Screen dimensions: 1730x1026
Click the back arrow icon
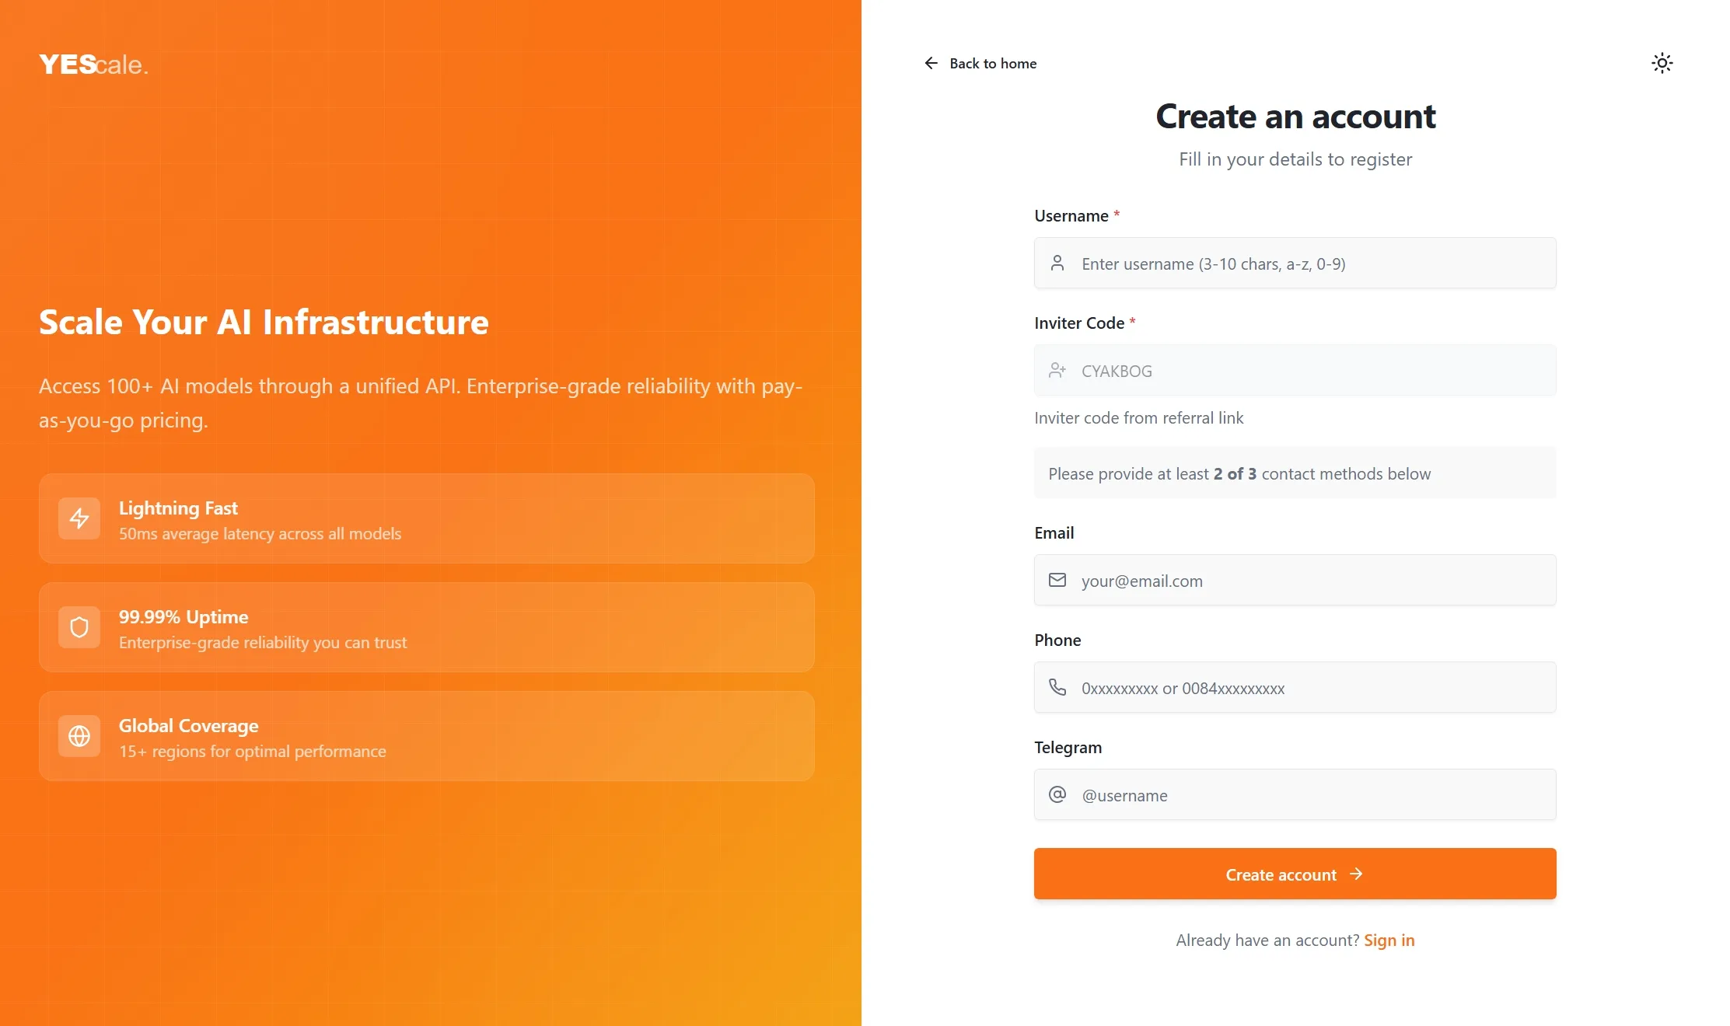coord(931,63)
